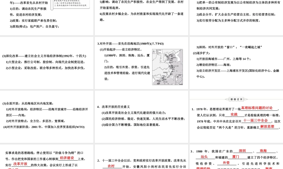The height and width of the screenshot is (169, 283).
Task: Open the slide about 深化改革 and 社会主义市场经济体制
Action: (47, 63)
